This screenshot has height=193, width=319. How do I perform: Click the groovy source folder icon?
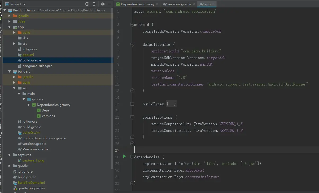point(29,99)
